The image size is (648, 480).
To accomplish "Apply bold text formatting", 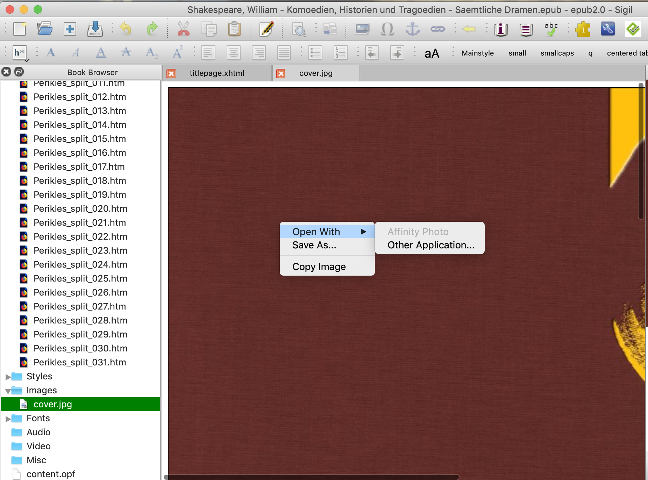I will coord(51,53).
